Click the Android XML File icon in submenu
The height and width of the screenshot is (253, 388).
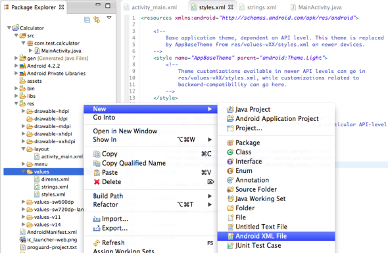(230, 236)
